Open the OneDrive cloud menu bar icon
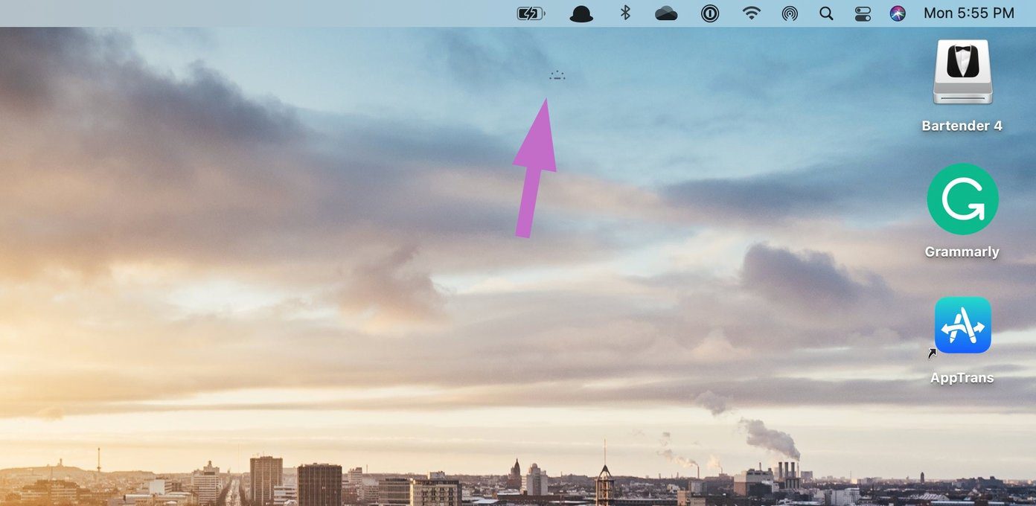This screenshot has width=1036, height=506. 665,13
